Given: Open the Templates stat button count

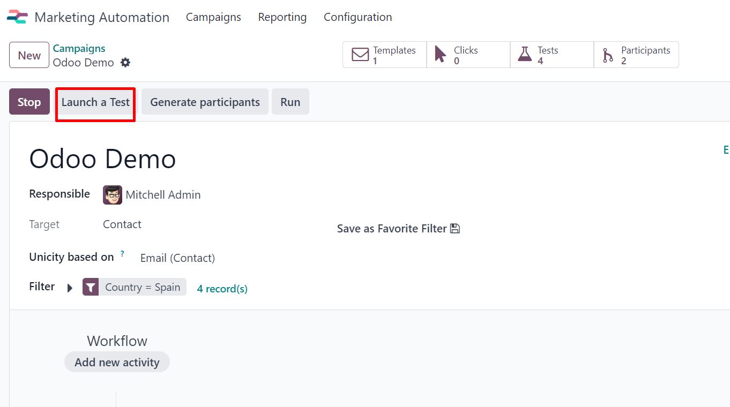Looking at the screenshot, I should 385,55.
